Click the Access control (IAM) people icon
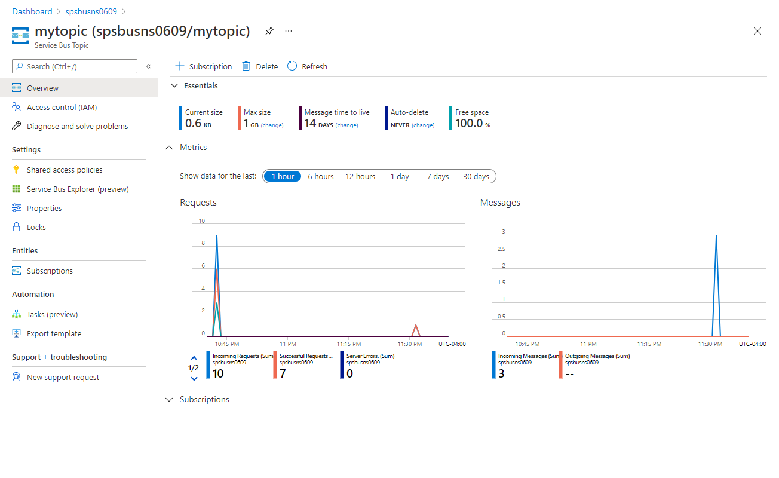779x478 pixels. coord(17,107)
